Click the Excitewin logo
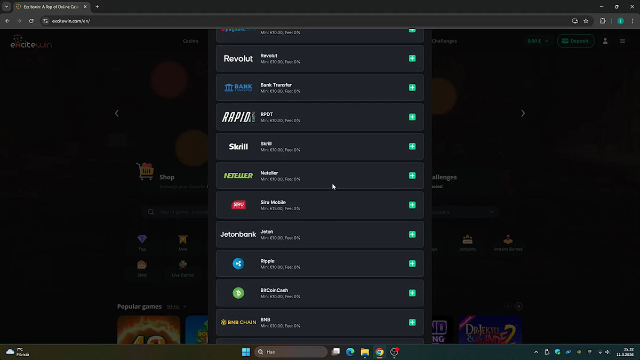Image resolution: width=640 pixels, height=360 pixels. pyautogui.click(x=31, y=42)
